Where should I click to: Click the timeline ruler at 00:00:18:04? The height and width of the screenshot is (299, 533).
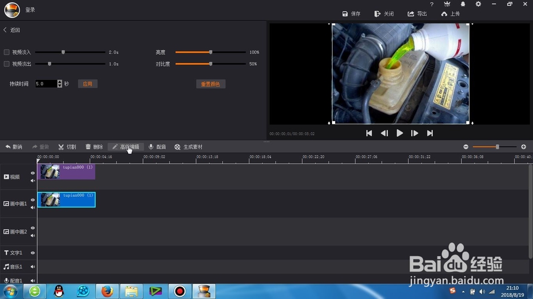click(x=260, y=157)
